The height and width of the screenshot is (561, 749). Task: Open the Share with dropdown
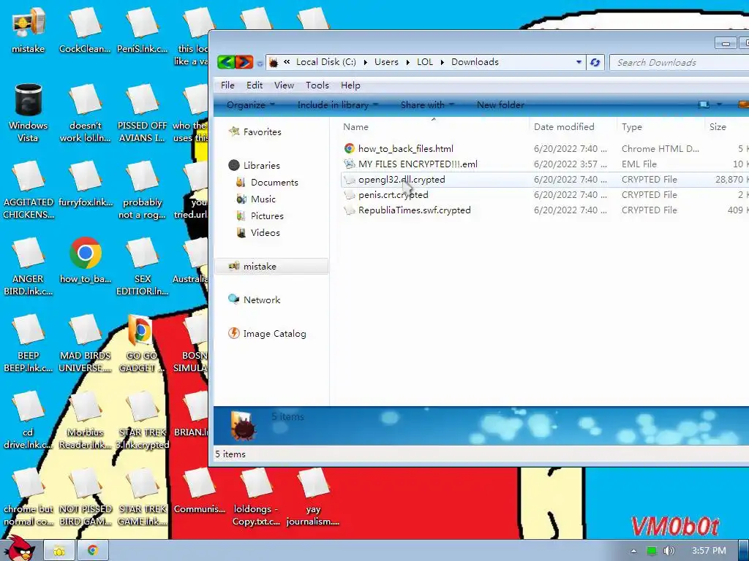[x=427, y=105]
